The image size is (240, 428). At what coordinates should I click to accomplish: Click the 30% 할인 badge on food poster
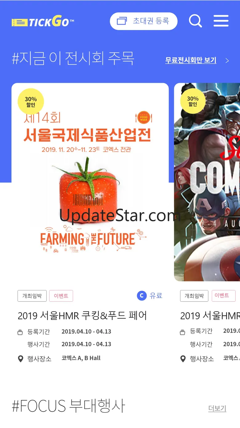point(31,102)
